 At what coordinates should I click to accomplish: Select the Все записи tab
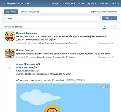point(11,12)
